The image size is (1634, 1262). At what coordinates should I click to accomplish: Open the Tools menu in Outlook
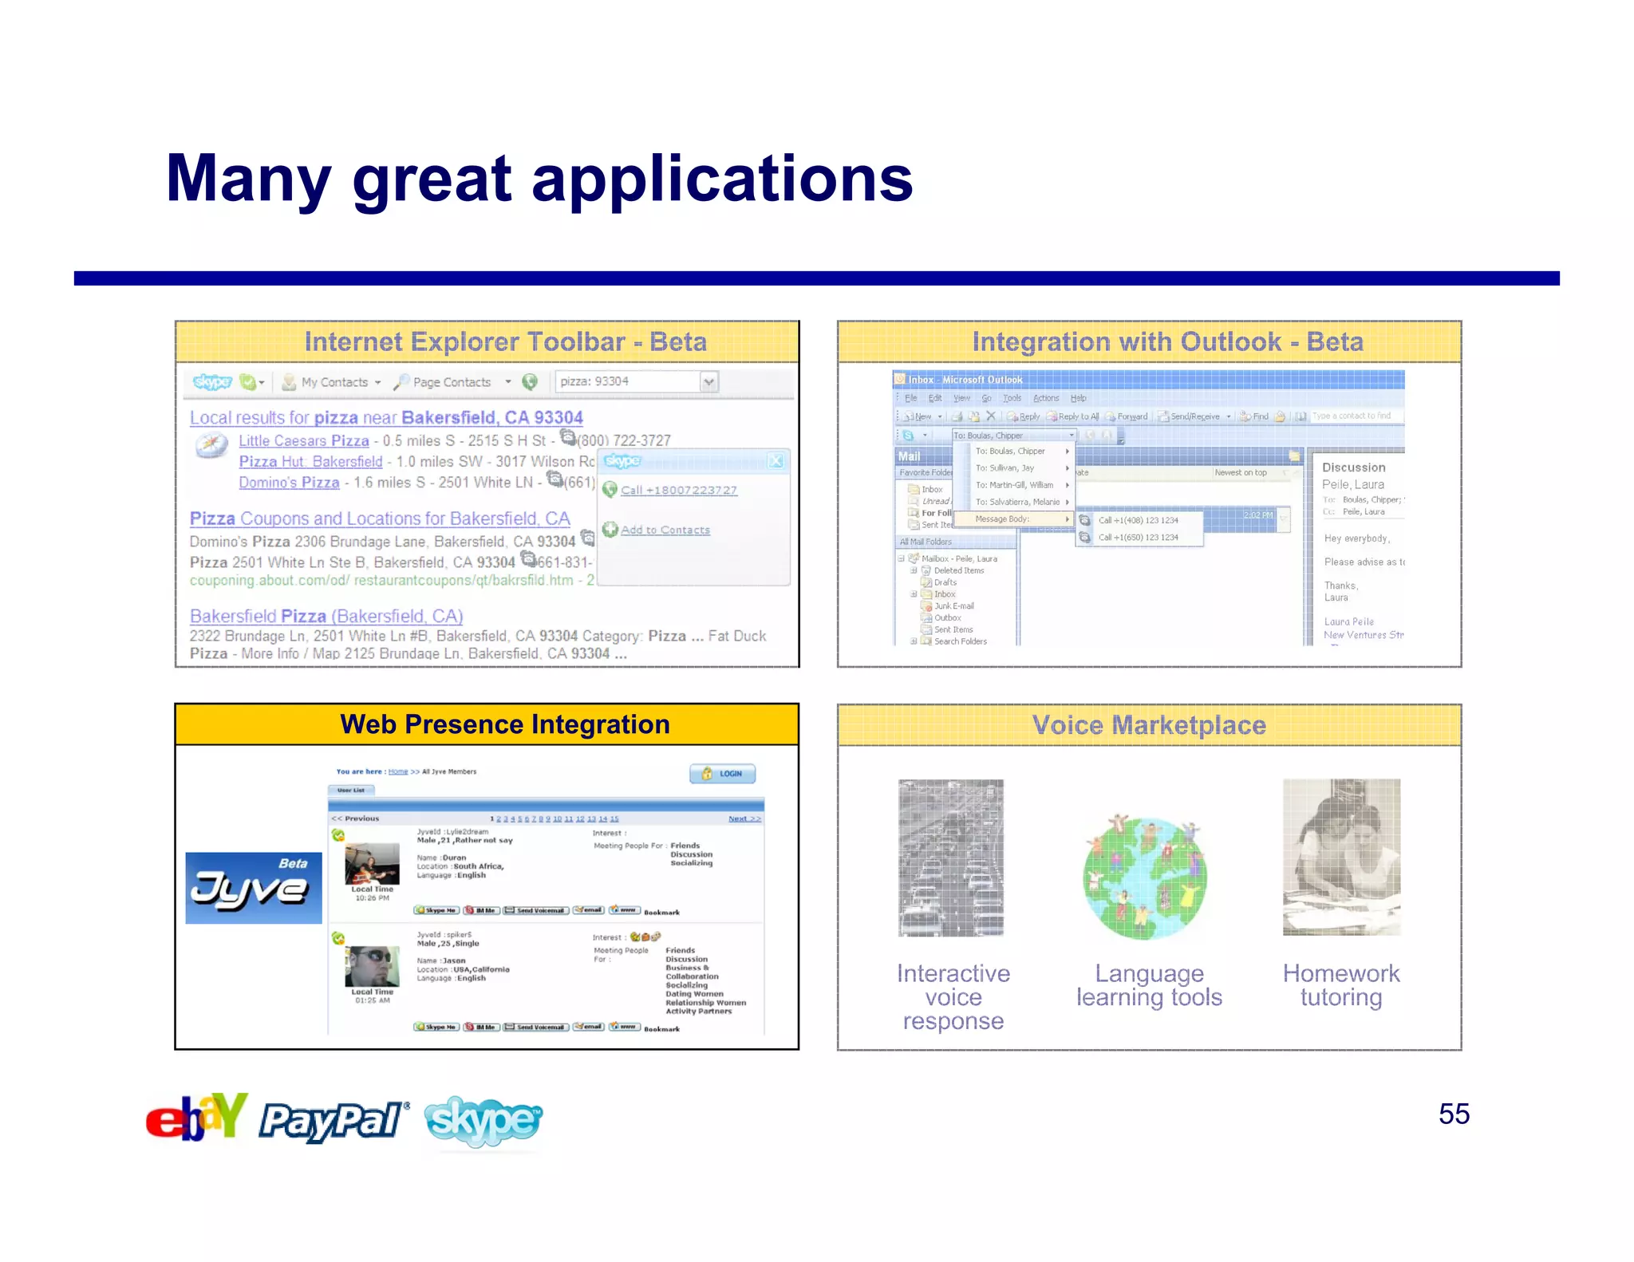1012,398
